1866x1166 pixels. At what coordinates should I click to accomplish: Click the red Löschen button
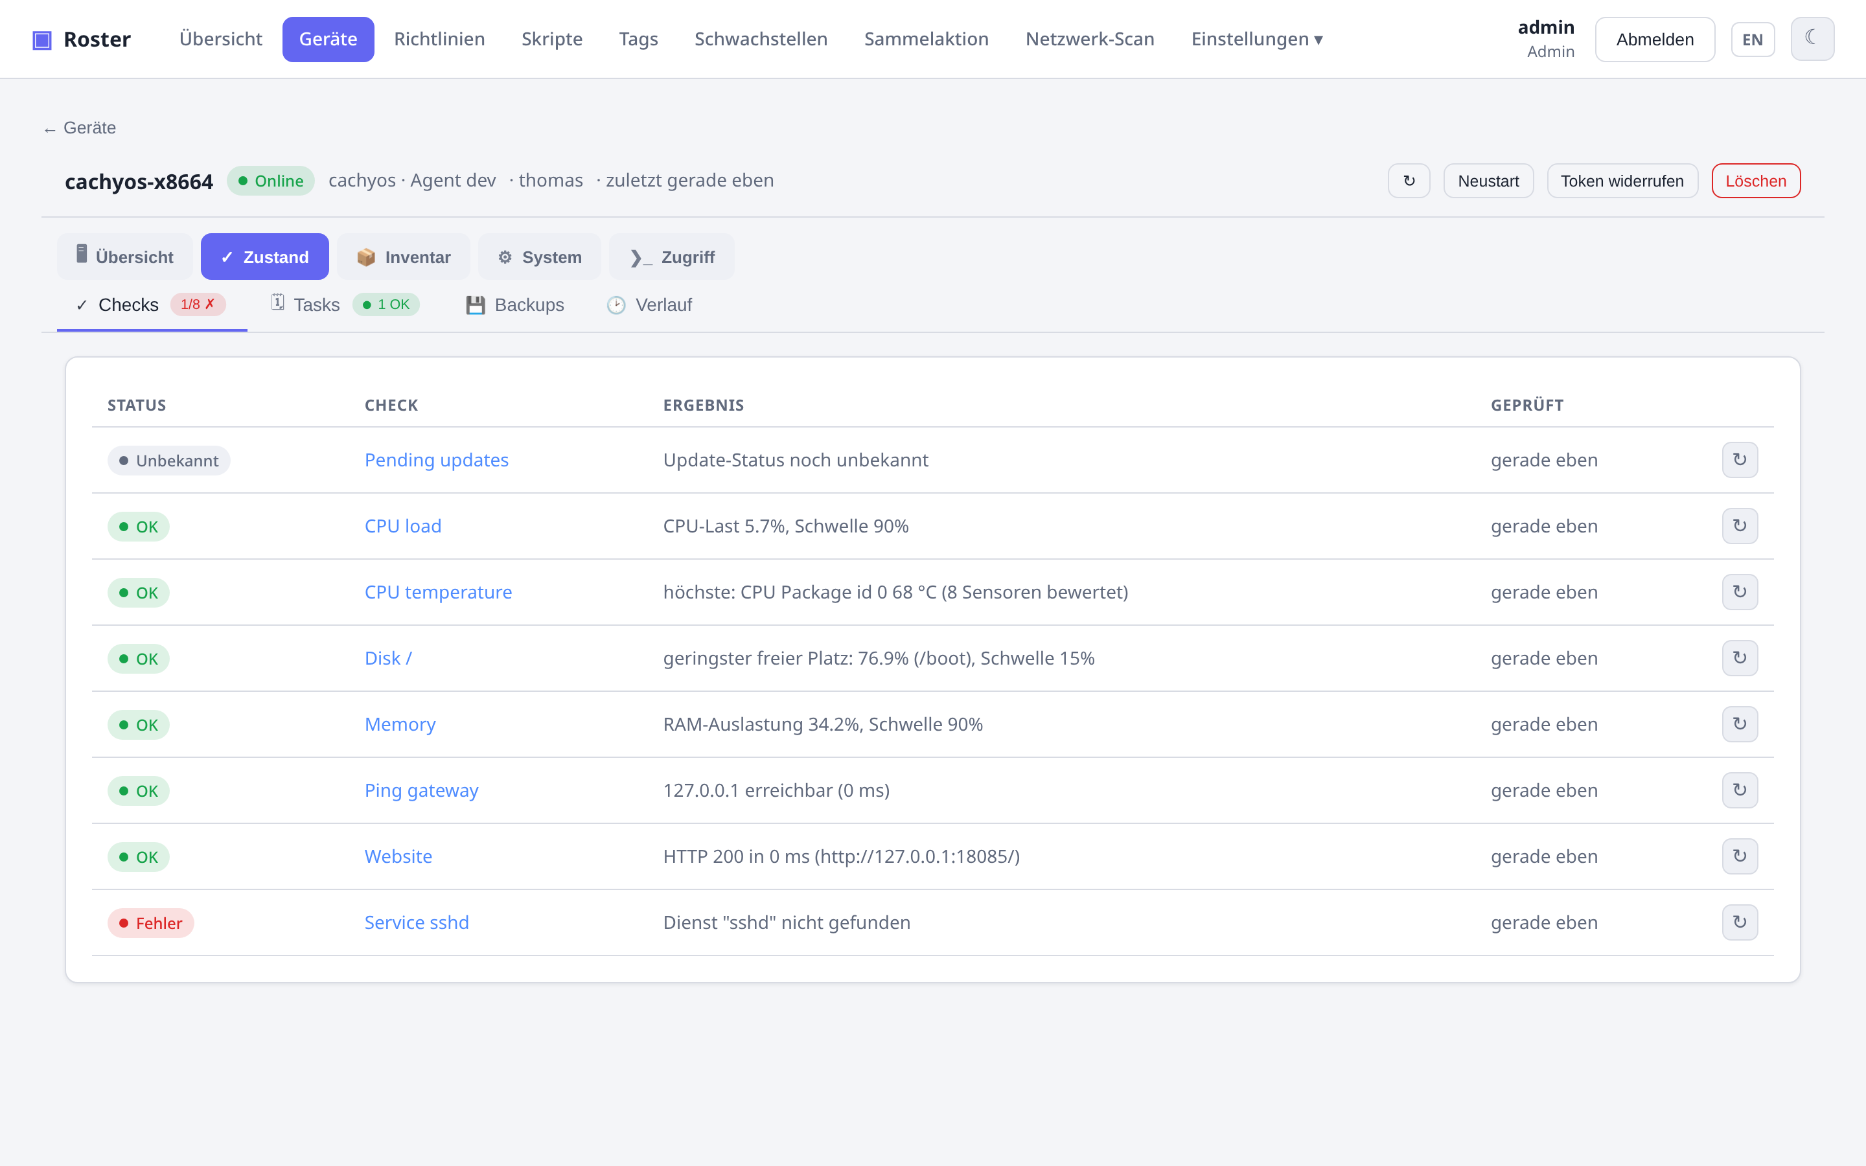tap(1756, 181)
